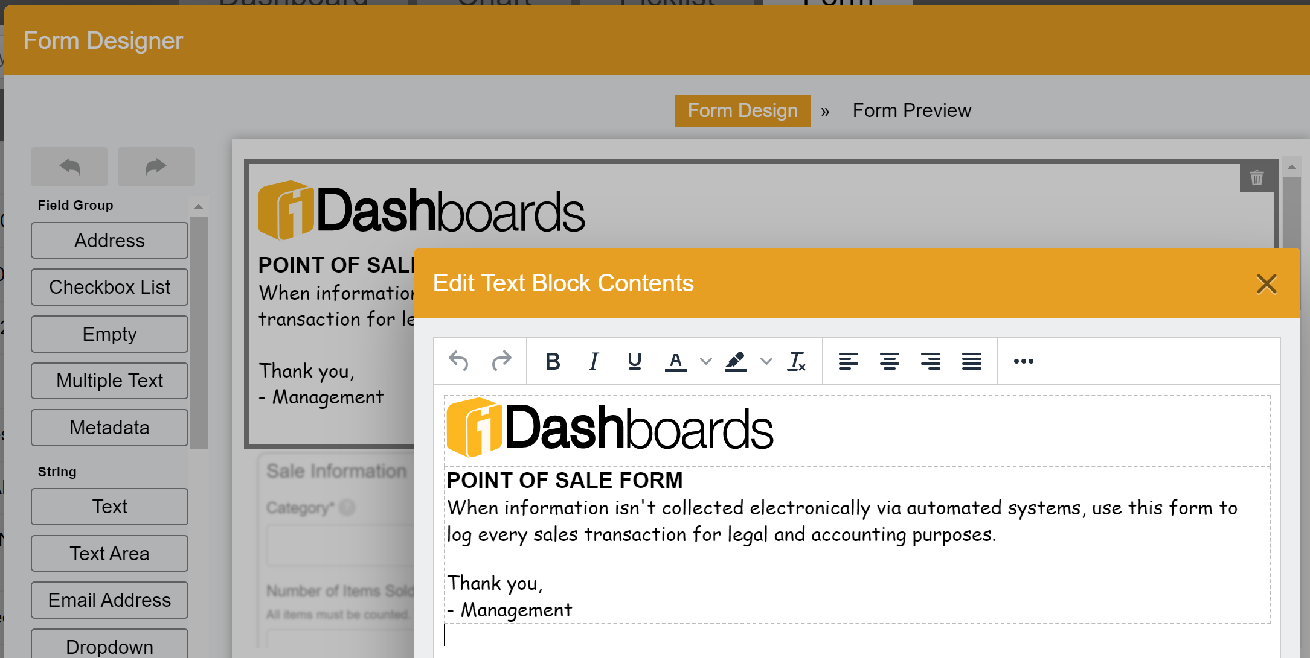Open the more options ellipsis in toolbar
This screenshot has width=1310, height=658.
(x=1023, y=361)
